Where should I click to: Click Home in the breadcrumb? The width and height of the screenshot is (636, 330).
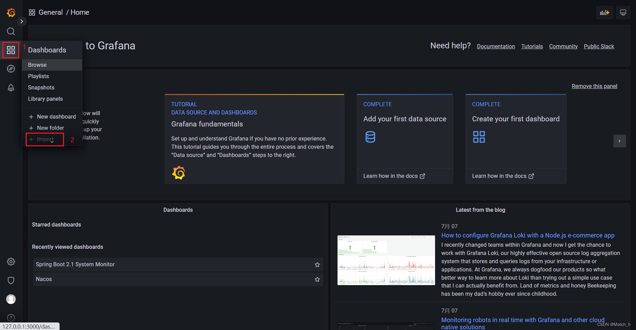click(80, 13)
